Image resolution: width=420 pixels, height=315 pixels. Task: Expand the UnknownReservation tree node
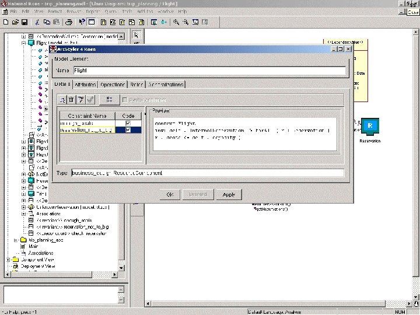tap(23, 207)
